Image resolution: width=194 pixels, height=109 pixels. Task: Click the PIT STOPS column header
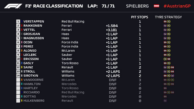pyautogui.click(x=140, y=17)
